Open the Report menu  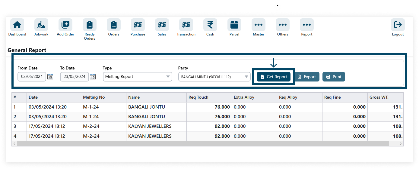(x=307, y=25)
